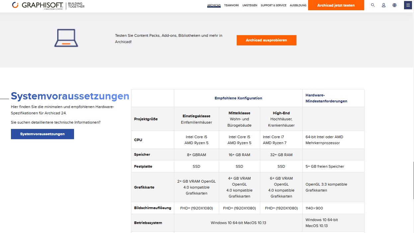The image size is (414, 233).
Task: Open the ARCHICAD menu item
Action: point(214,5)
